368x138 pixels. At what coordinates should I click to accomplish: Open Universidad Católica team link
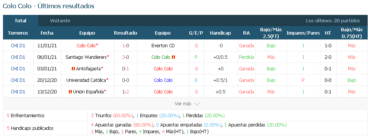pyautogui.click(x=86, y=80)
